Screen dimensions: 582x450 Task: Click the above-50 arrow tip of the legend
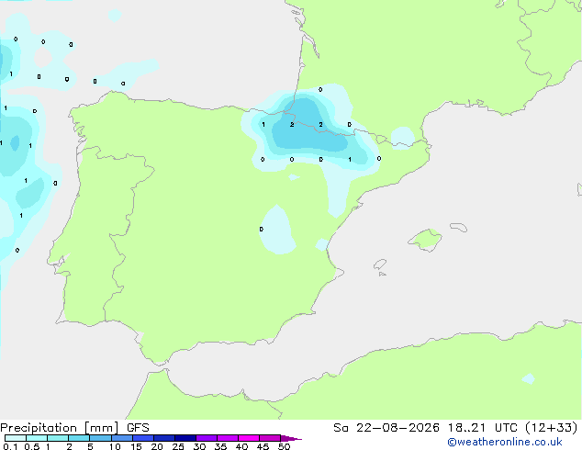(291, 438)
